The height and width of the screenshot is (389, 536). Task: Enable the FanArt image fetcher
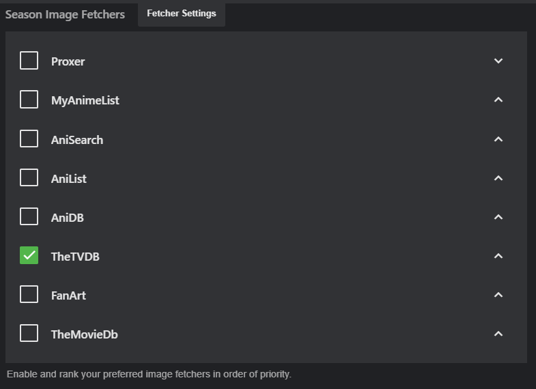pos(29,295)
